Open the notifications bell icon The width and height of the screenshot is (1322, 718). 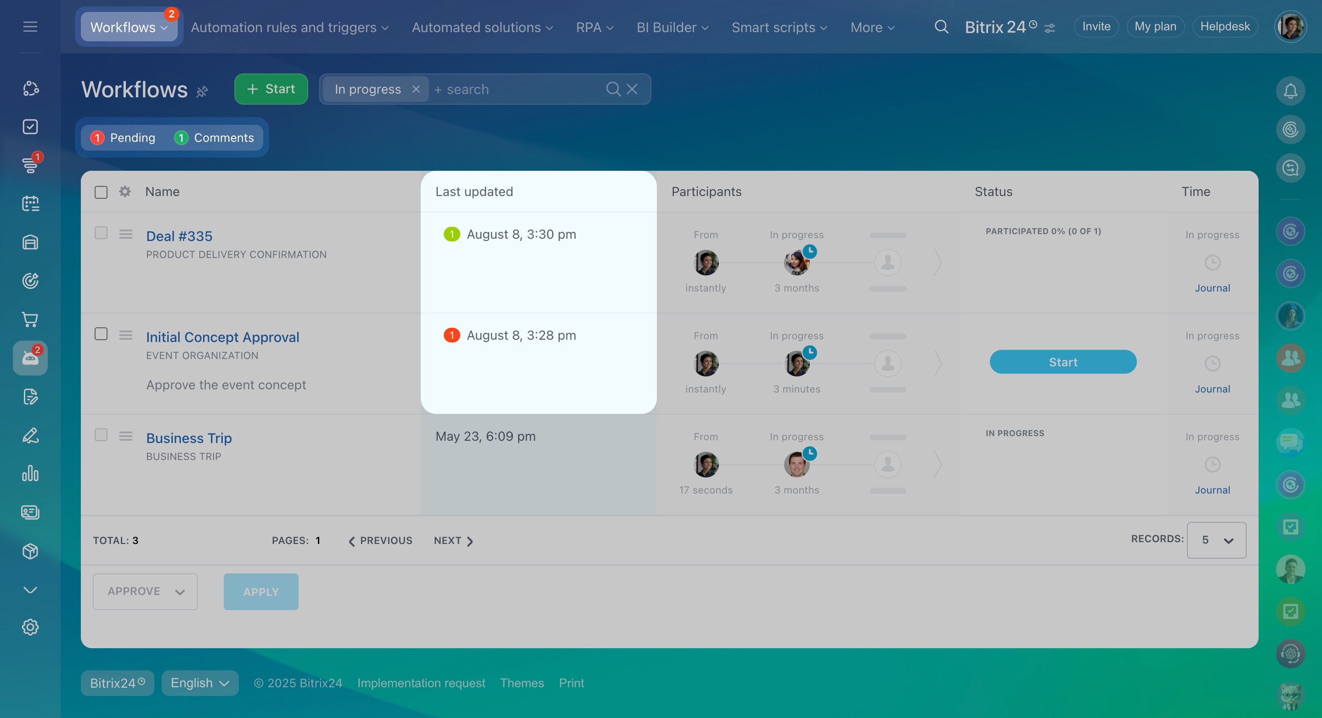tap(1290, 91)
